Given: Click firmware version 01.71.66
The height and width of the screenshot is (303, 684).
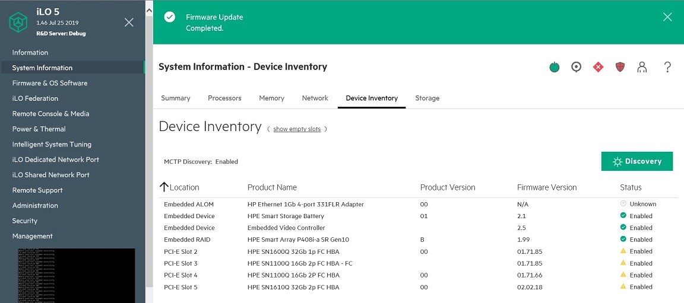Looking at the screenshot, I should 530,275.
